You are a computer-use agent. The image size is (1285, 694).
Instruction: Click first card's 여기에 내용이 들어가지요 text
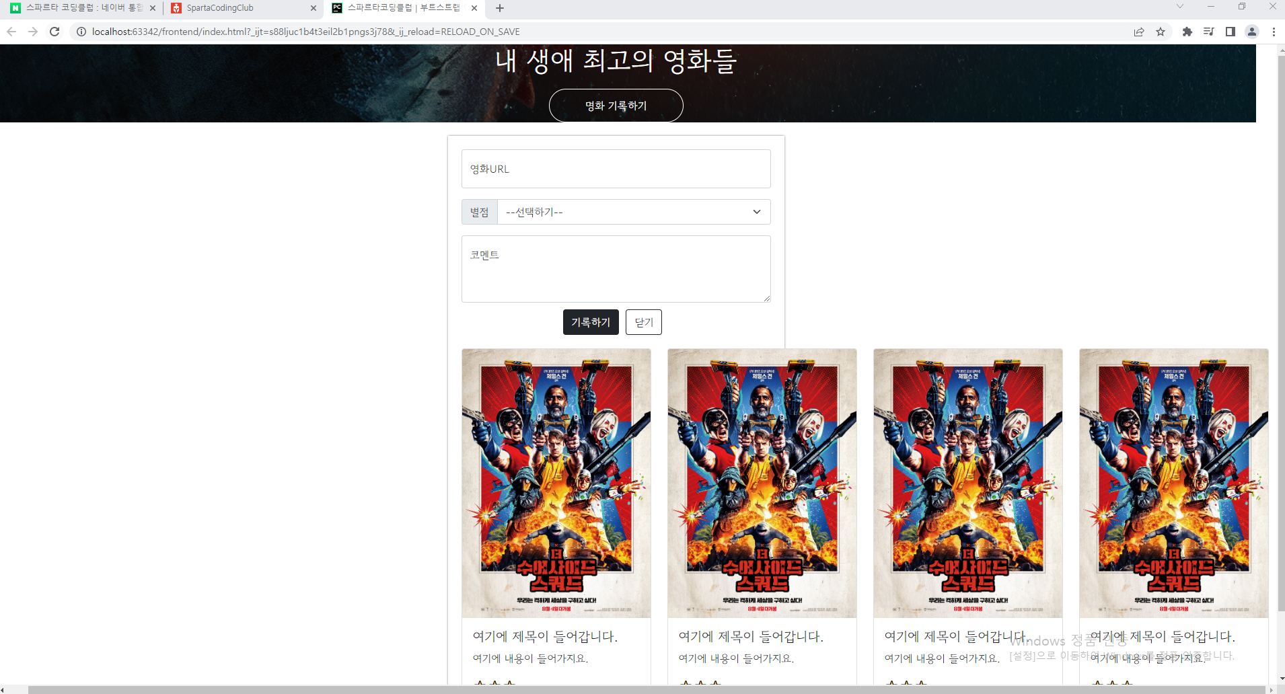point(530,658)
